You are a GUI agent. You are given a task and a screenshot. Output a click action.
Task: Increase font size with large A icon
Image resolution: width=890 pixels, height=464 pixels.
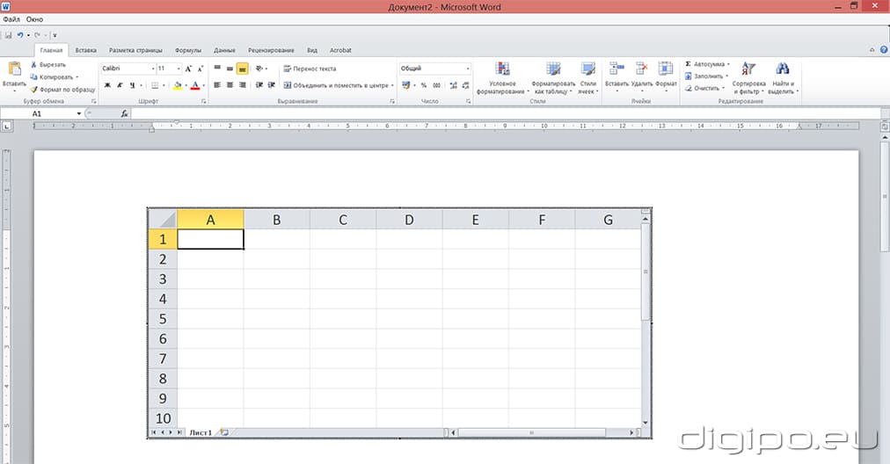[189, 69]
